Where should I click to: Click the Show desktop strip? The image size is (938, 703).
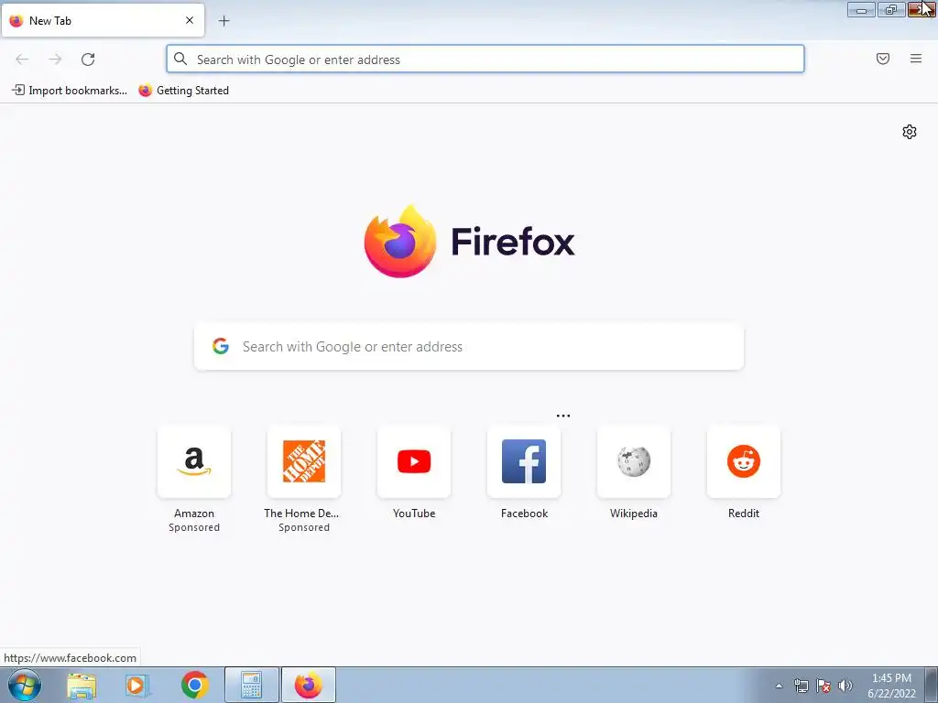(931, 685)
